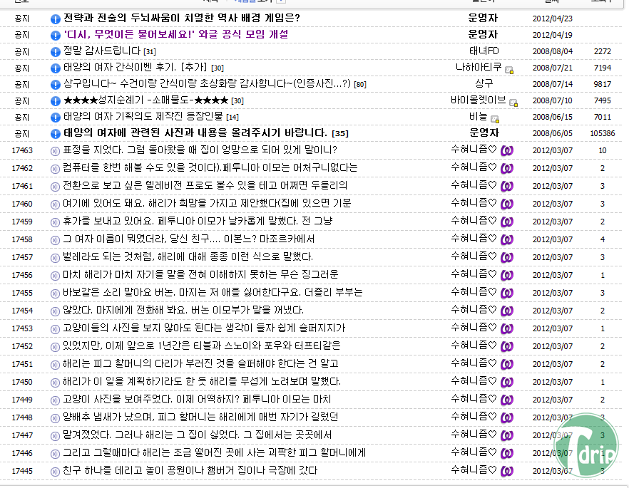
Task: Click the date 2008/06/05
Action: (553, 133)
